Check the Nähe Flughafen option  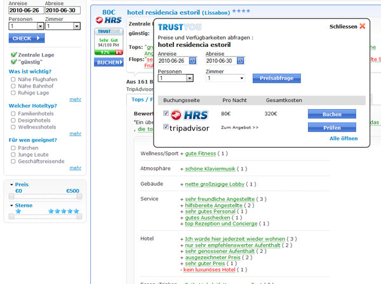13,79
